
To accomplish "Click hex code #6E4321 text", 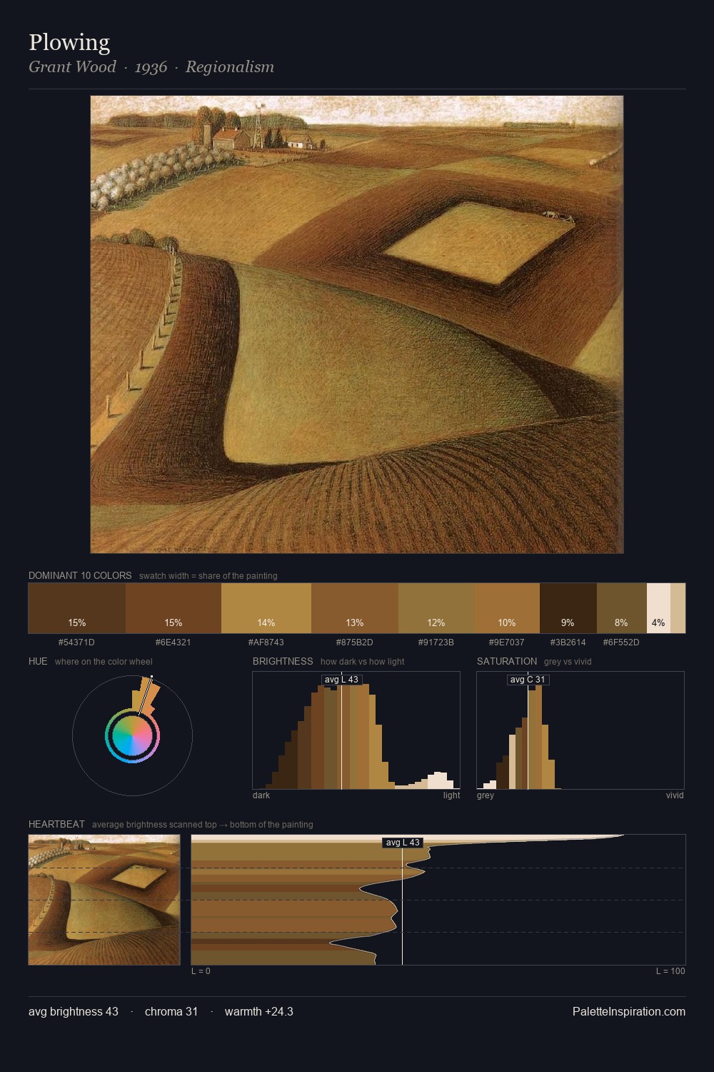I will click(x=173, y=642).
